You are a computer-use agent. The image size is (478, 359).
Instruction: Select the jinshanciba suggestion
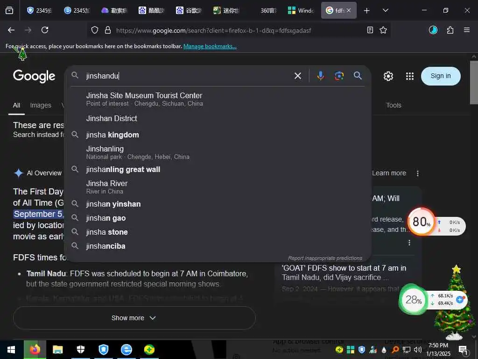coord(218,246)
